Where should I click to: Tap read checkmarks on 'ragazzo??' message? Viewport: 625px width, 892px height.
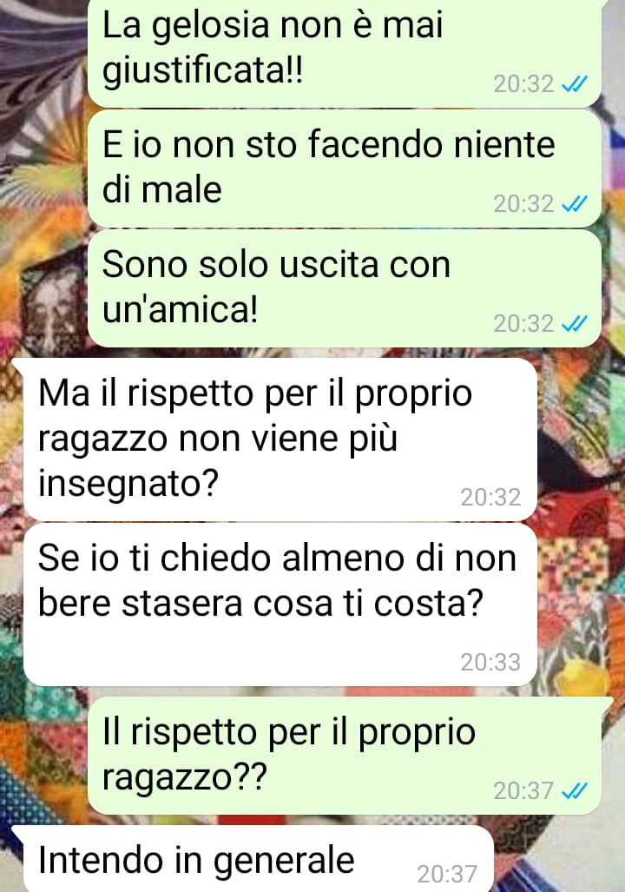tap(574, 791)
